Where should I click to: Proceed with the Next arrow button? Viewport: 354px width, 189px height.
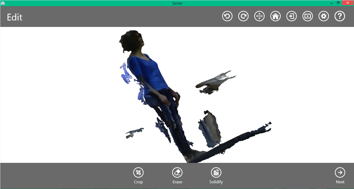coord(340,176)
